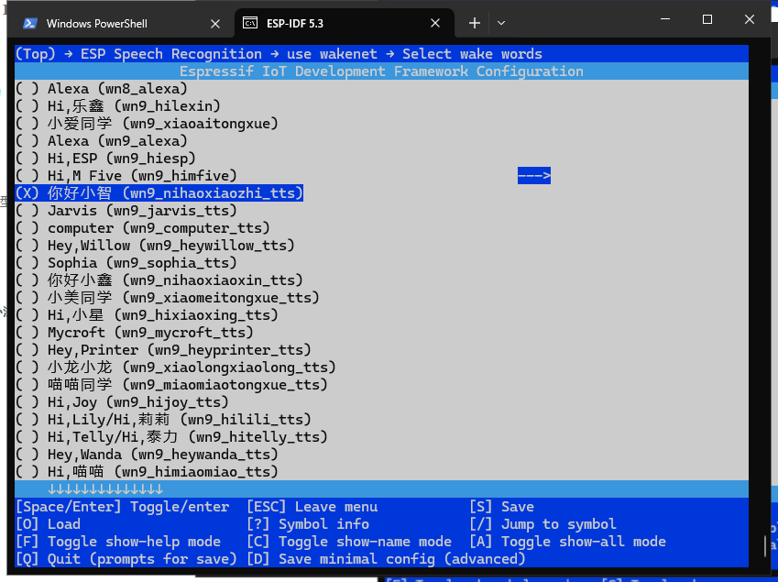Viewport: 778px width, 582px height.
Task: Open the new tab profile dropdown
Action: click(501, 23)
